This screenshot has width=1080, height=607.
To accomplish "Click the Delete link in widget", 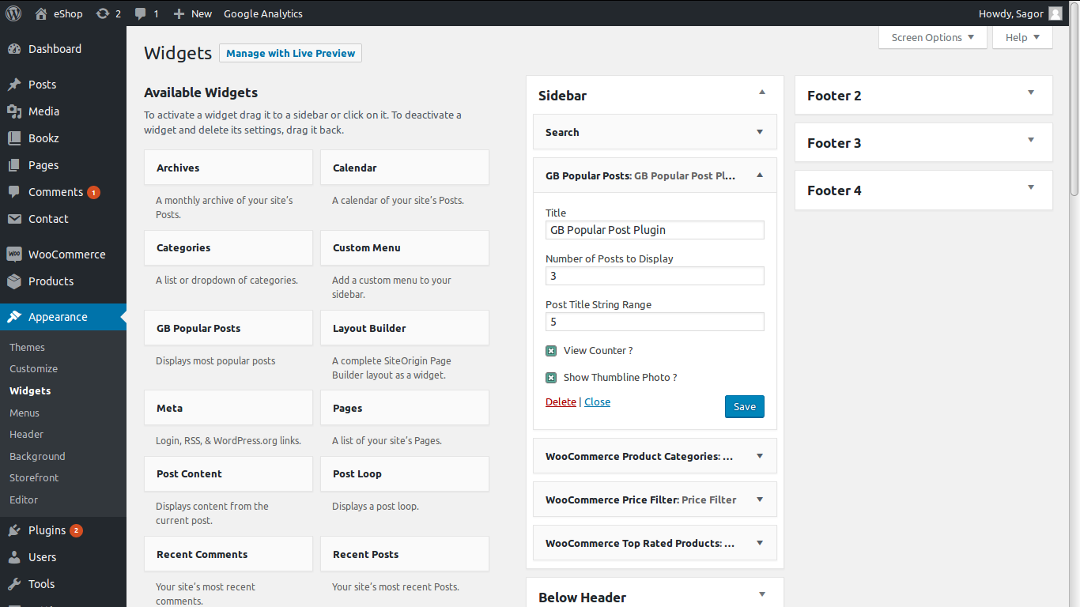I will point(561,402).
